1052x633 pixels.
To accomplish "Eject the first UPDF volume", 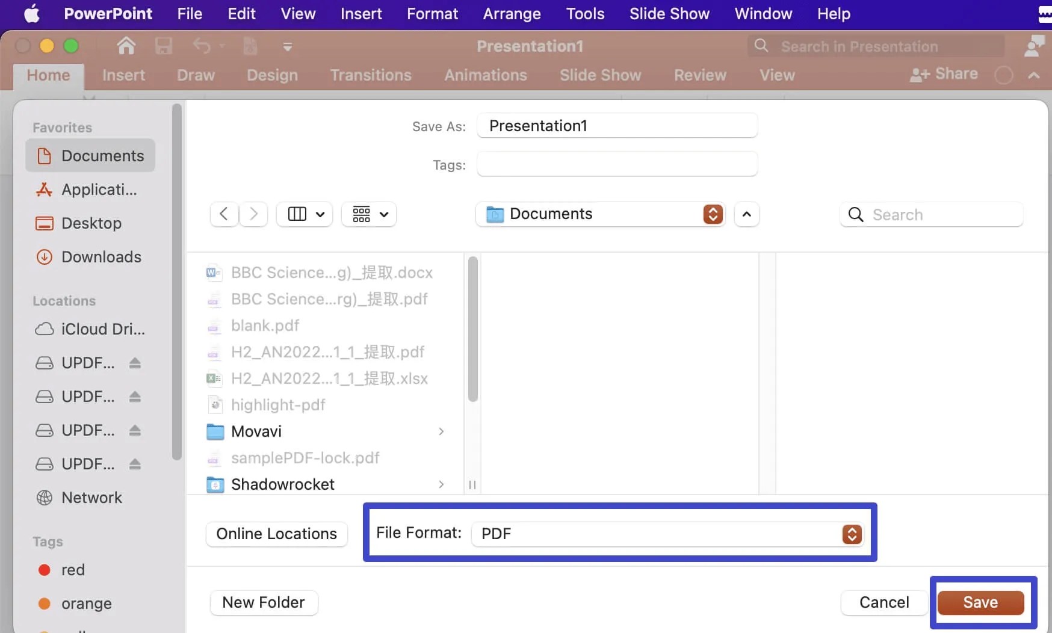I will point(134,363).
